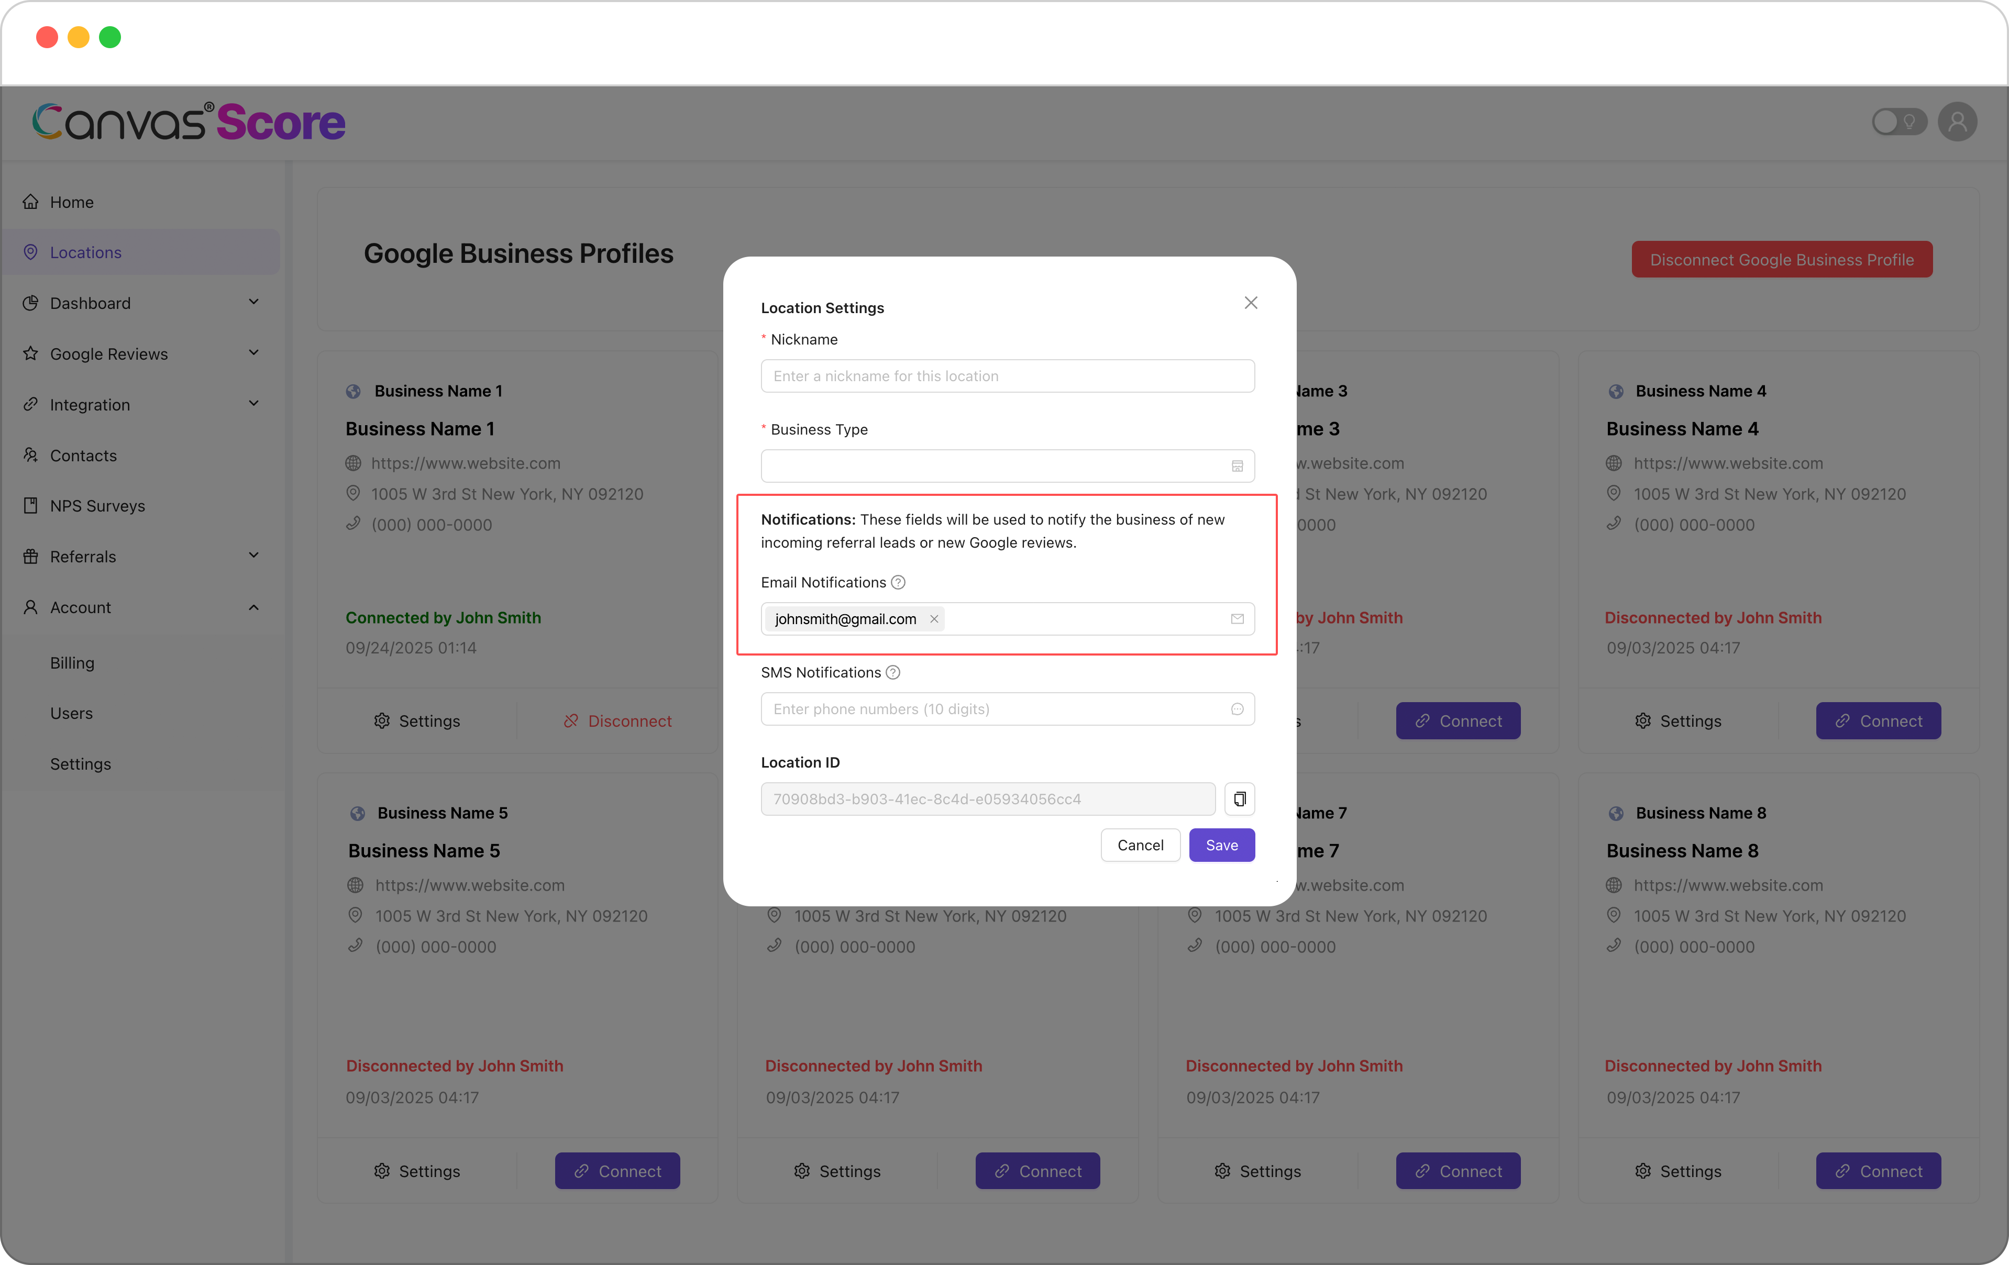Click the envelope icon in email field

point(1237,619)
